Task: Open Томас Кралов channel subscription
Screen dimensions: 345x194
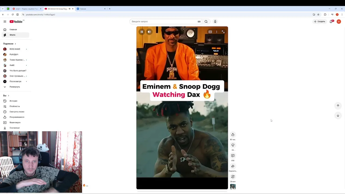Action: 15,60
